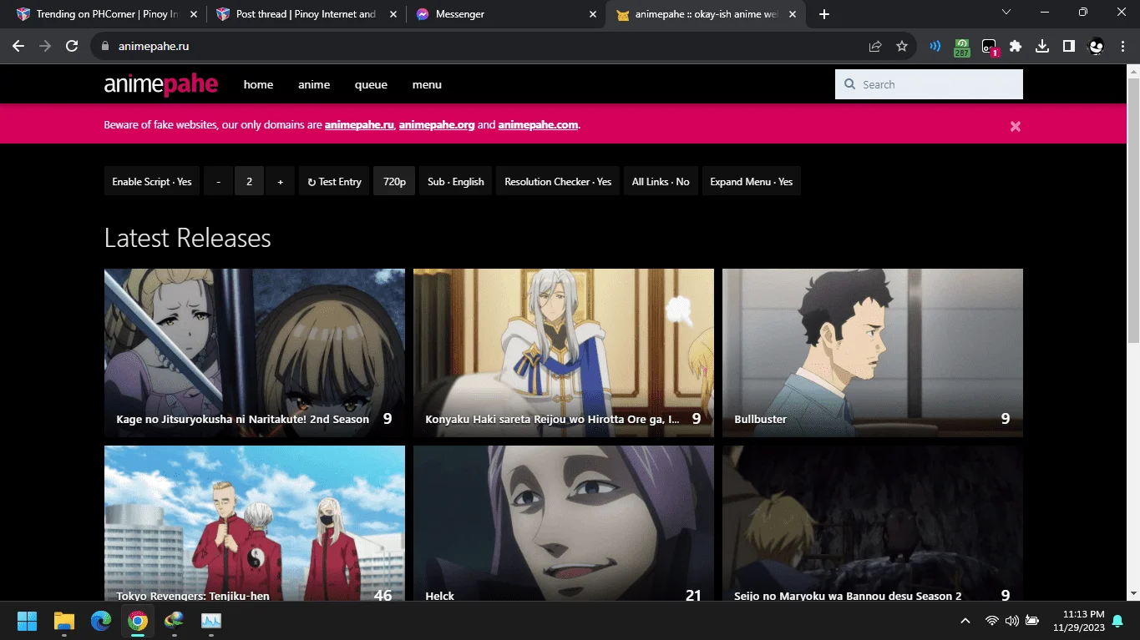Follow the animepahe.com link in banner
Viewport: 1140px width, 640px height.
click(539, 125)
